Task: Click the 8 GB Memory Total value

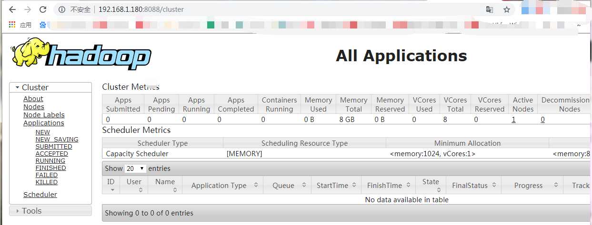Action: [347, 120]
